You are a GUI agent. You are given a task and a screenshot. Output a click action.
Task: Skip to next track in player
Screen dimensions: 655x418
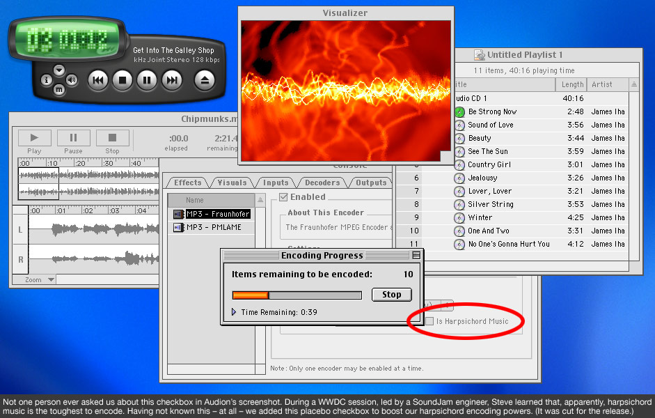(171, 81)
